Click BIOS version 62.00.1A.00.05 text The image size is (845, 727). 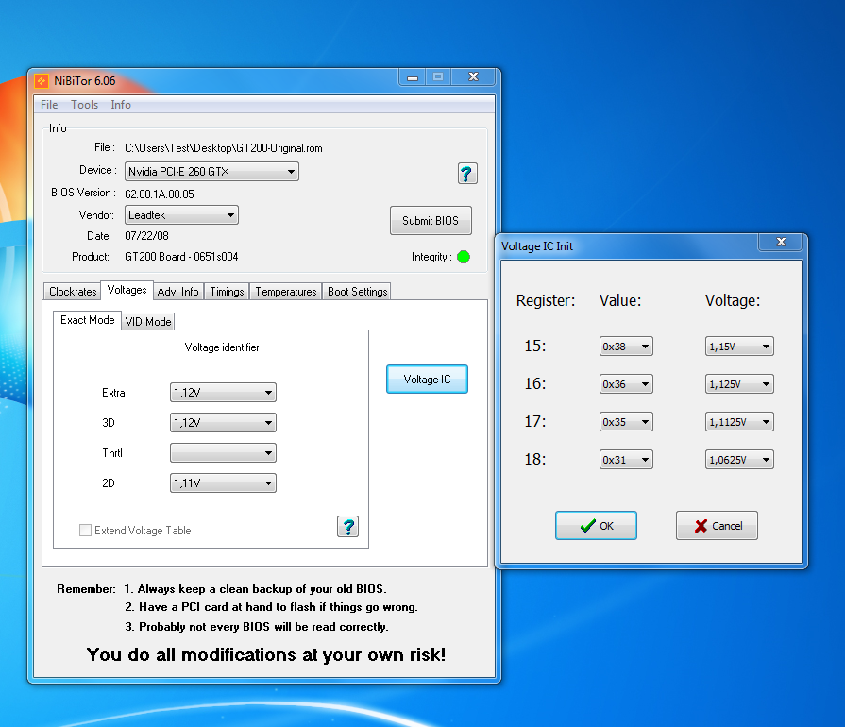160,194
